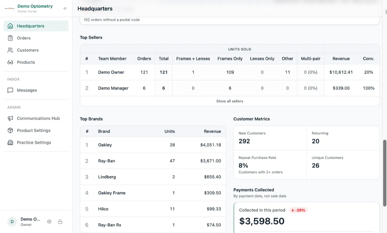387x233 pixels.
Task: Go to Orders in the sidebar
Action: pos(36,38)
